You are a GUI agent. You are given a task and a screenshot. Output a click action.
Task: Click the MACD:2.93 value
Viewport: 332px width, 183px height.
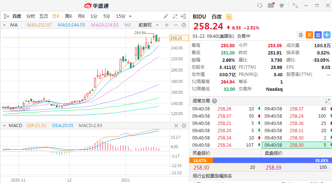click(x=90, y=126)
